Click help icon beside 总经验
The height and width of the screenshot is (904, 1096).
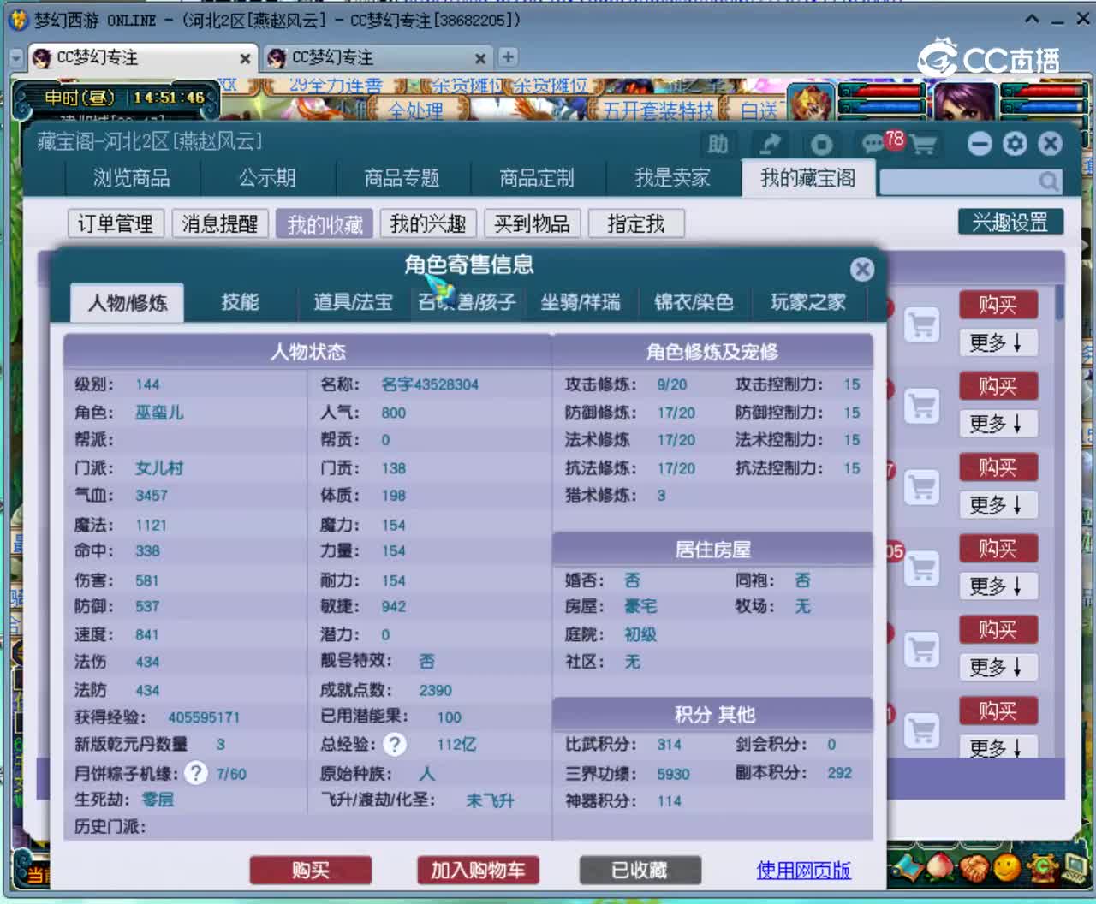coord(395,745)
